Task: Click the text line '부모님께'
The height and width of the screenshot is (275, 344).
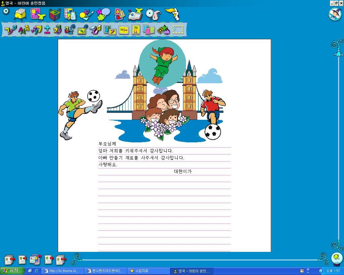Action: click(107, 144)
